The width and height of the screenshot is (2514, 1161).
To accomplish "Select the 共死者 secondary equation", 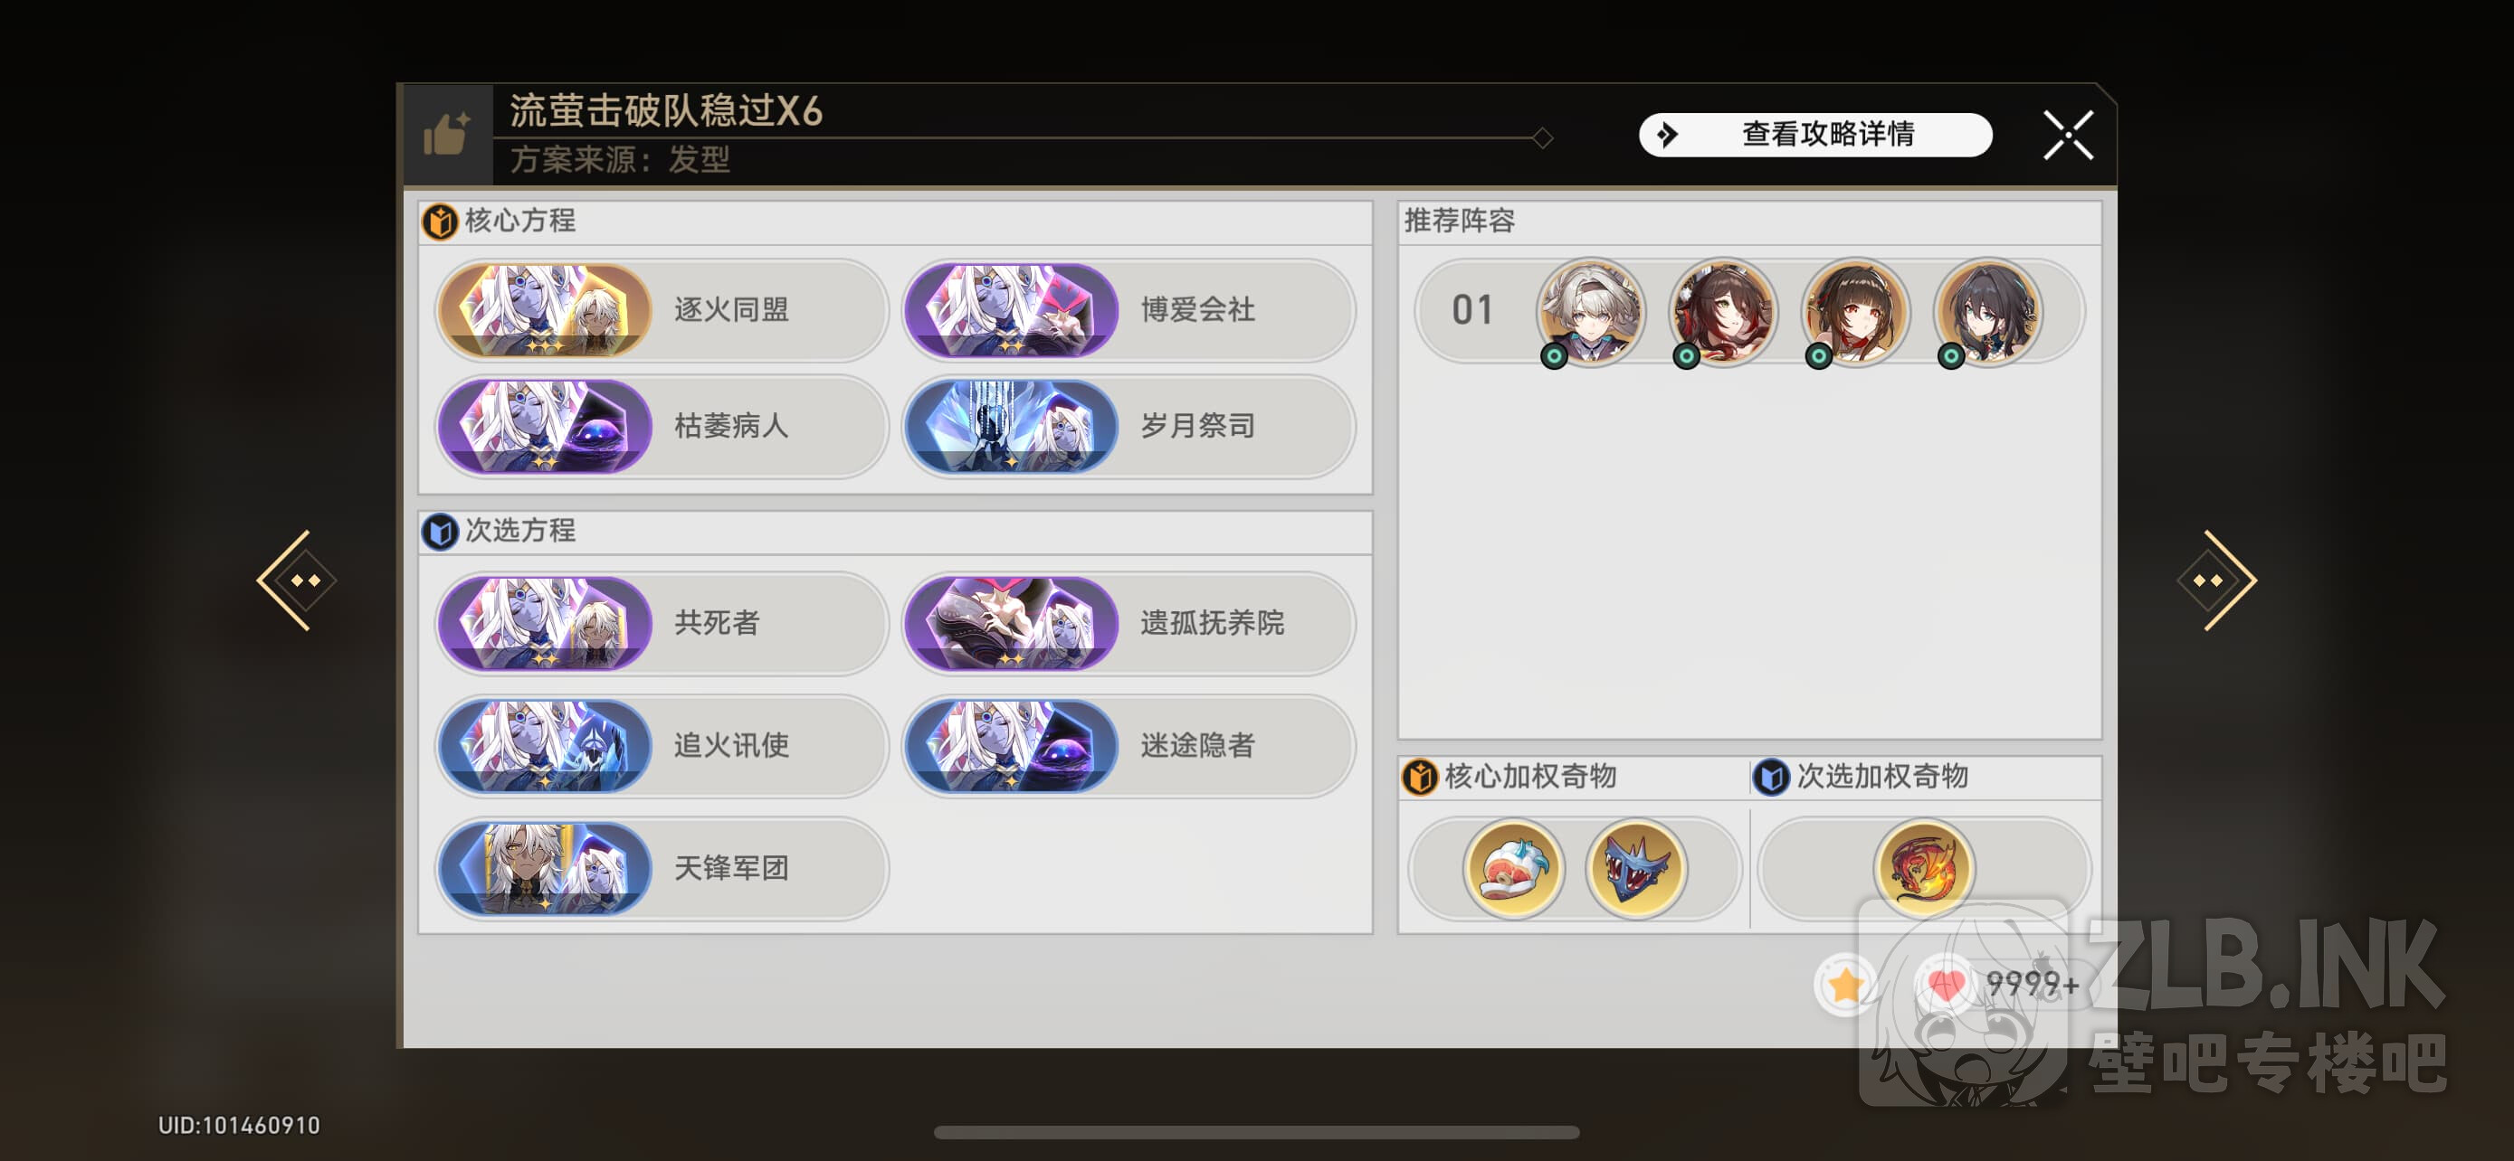I will 662,623.
